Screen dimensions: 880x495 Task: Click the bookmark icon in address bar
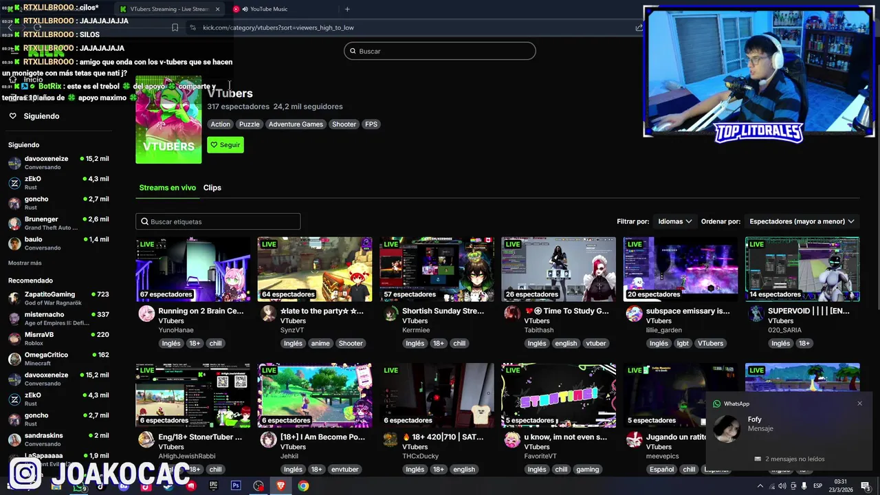[175, 27]
